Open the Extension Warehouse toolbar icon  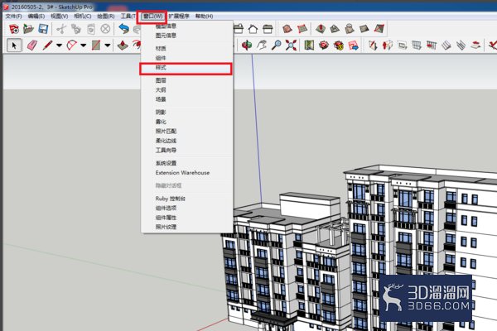pyautogui.click(x=339, y=46)
